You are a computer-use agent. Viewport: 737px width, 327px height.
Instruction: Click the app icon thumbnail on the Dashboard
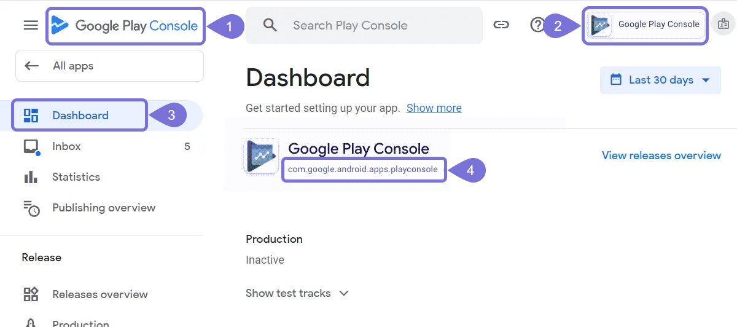tap(262, 157)
